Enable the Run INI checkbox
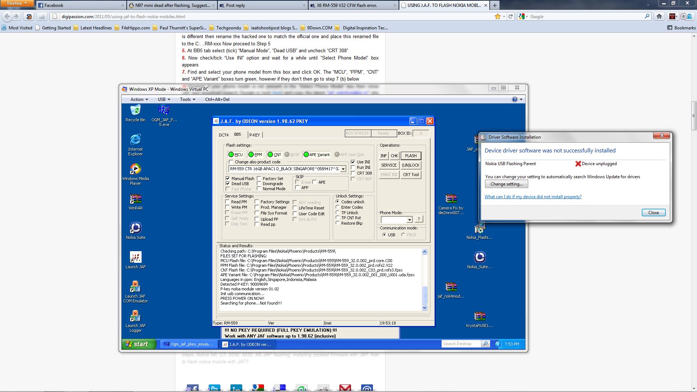The image size is (697, 392). pyautogui.click(x=353, y=167)
